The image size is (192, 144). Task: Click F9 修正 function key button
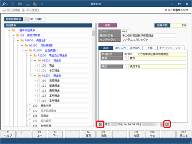137,134
